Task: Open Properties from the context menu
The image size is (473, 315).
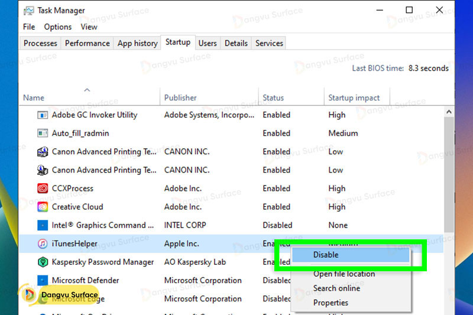Action: click(x=331, y=303)
